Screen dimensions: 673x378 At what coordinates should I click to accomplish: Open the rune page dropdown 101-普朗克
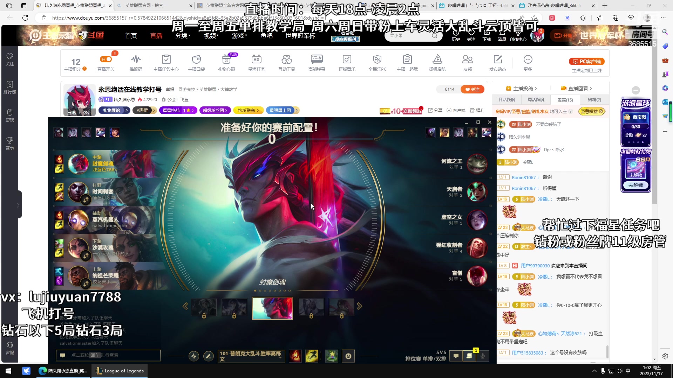[x=251, y=356]
